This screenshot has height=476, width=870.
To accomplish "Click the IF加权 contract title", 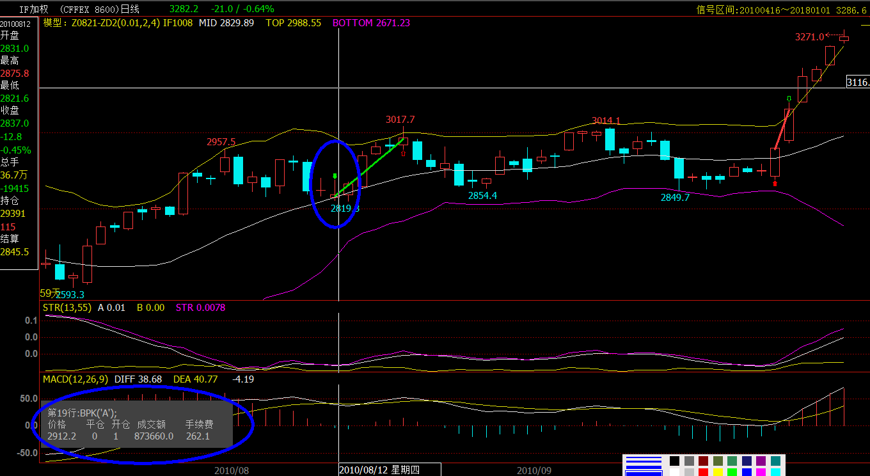I will pos(35,9).
